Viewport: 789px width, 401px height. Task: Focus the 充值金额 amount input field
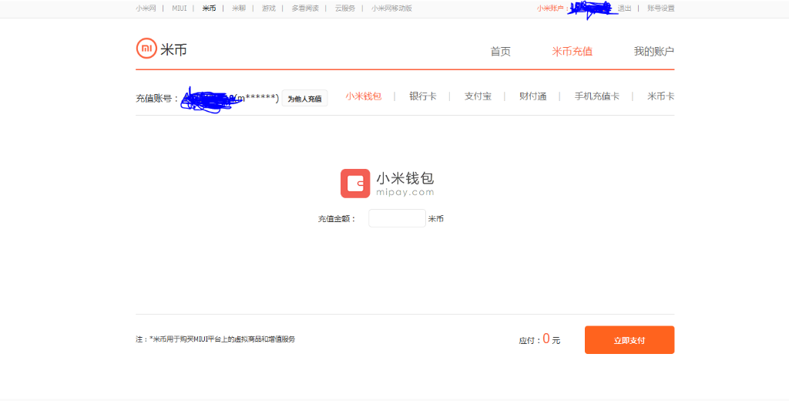point(397,218)
